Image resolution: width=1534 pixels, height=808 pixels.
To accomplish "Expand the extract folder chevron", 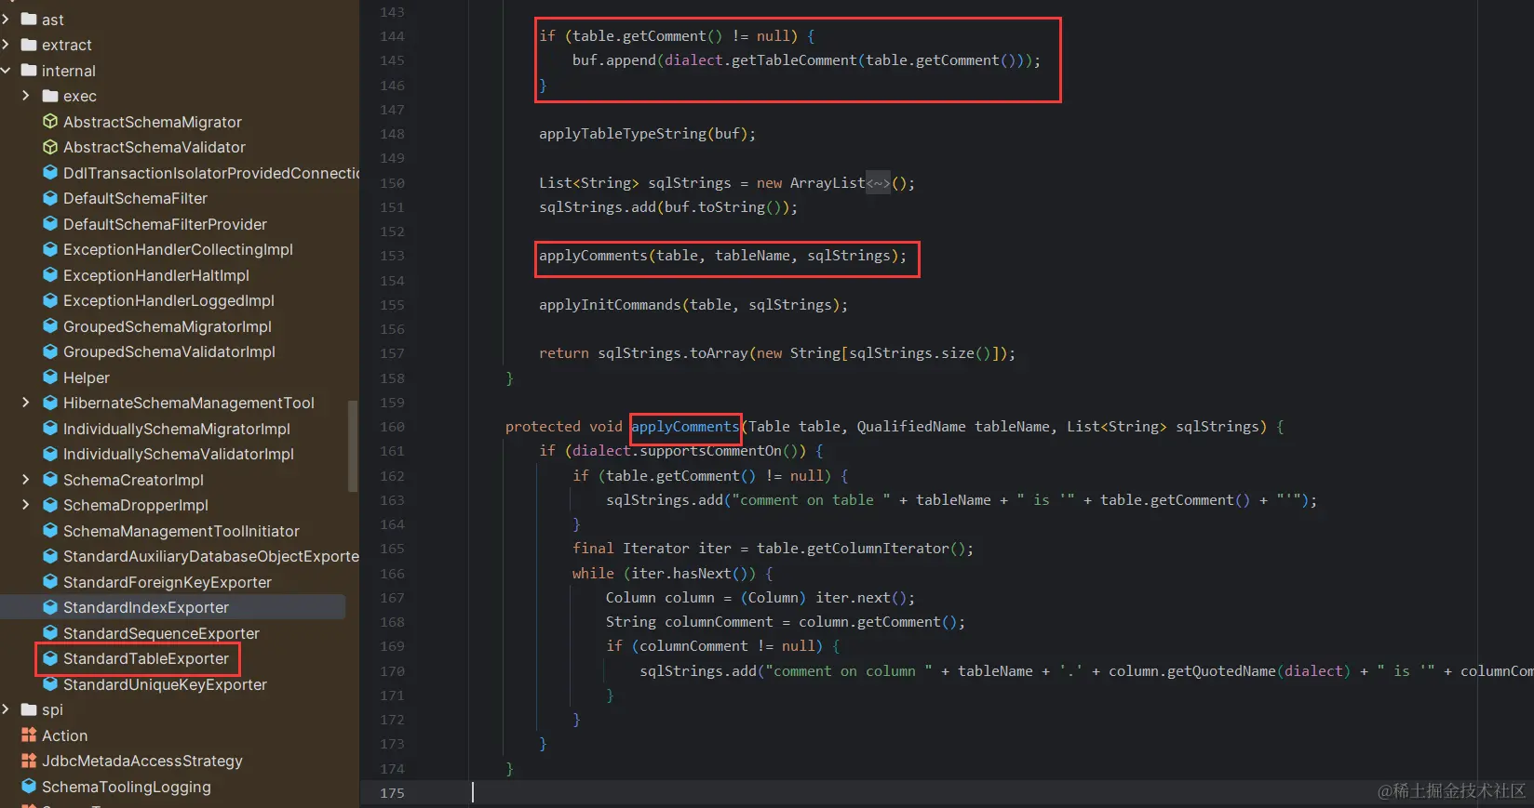I will click(x=6, y=45).
